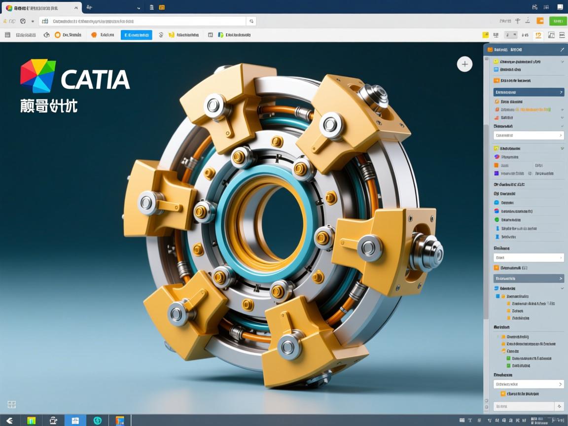
Task: Click the pin icon in the side panel header
Action: tap(562, 50)
